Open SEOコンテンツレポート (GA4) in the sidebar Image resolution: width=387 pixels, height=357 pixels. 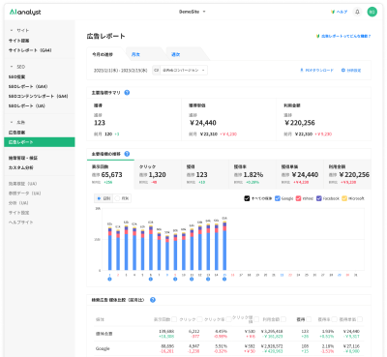[x=38, y=96]
